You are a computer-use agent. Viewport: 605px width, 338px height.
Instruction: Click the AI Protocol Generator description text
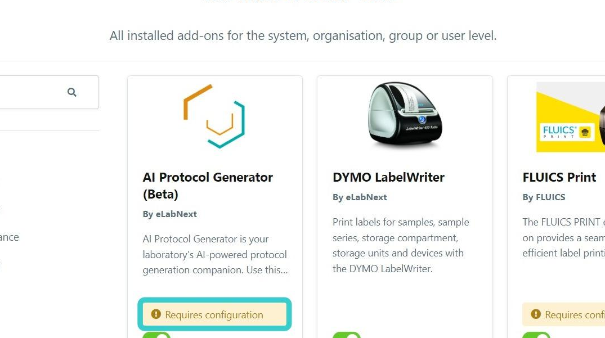pyautogui.click(x=216, y=254)
